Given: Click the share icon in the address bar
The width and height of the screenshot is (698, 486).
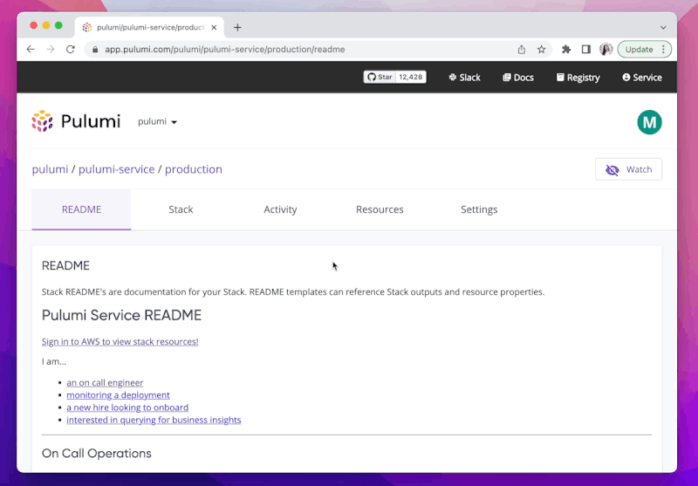Looking at the screenshot, I should click(521, 50).
